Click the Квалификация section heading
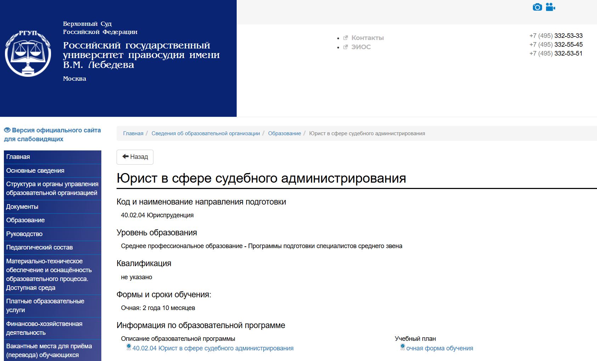 [144, 263]
